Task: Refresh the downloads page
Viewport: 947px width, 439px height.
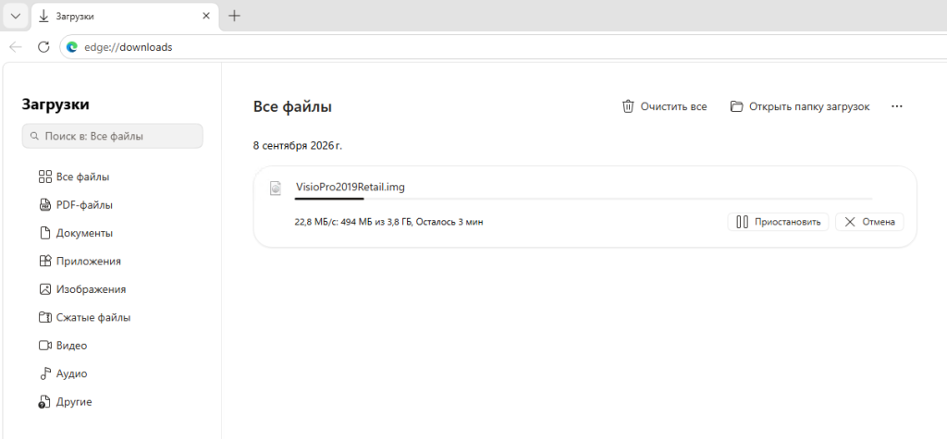Action: (43, 47)
